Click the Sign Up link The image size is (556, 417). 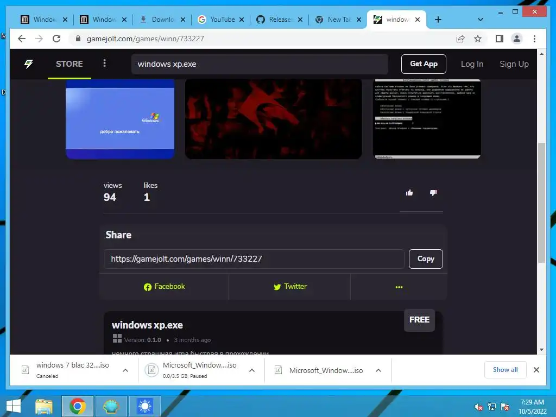tap(514, 64)
